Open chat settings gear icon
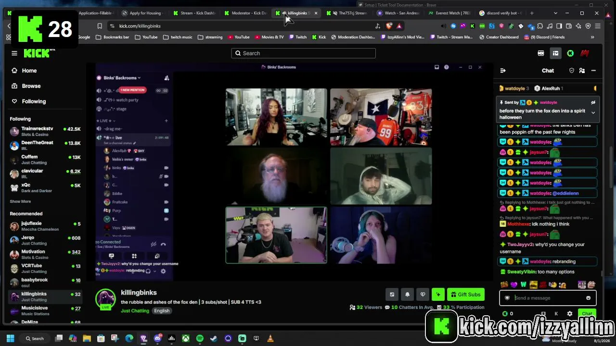Viewport: 616px width, 346px height. tap(570, 314)
